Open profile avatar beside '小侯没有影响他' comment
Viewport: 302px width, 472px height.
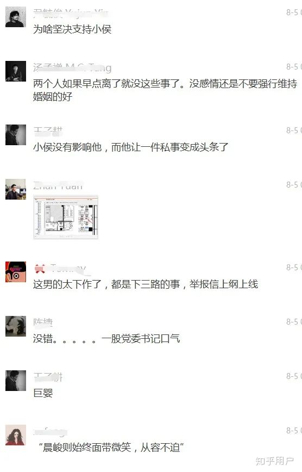[16, 135]
